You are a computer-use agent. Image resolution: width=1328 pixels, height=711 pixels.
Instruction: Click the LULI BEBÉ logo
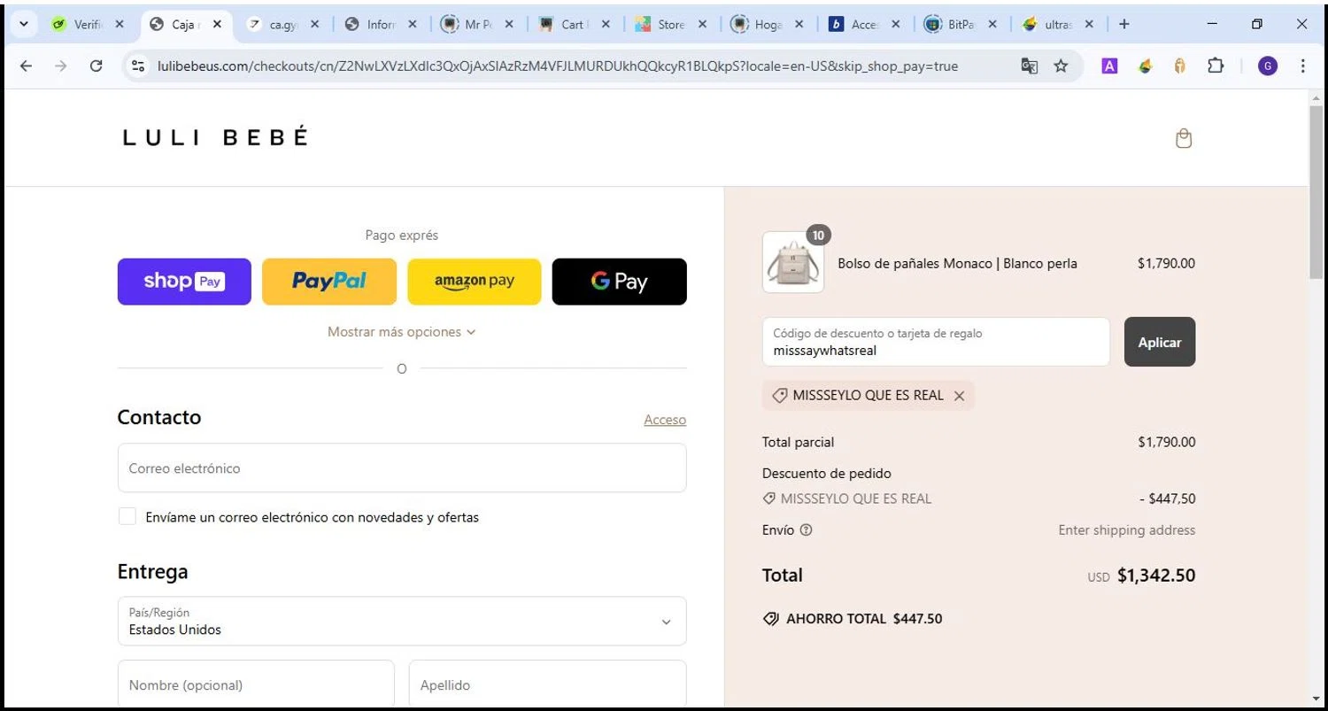click(x=215, y=137)
